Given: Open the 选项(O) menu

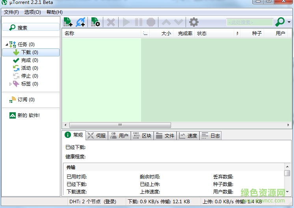Looking at the screenshot, I should click(32, 12).
